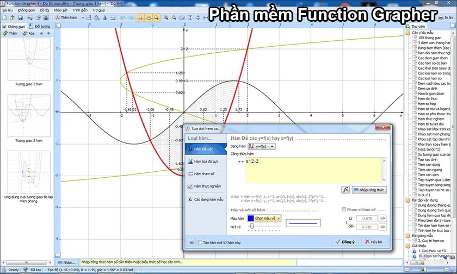Toggle the Phạm vi hàm số checkbox
Image resolution: width=457 pixels, height=274 pixels.
pos(344,209)
